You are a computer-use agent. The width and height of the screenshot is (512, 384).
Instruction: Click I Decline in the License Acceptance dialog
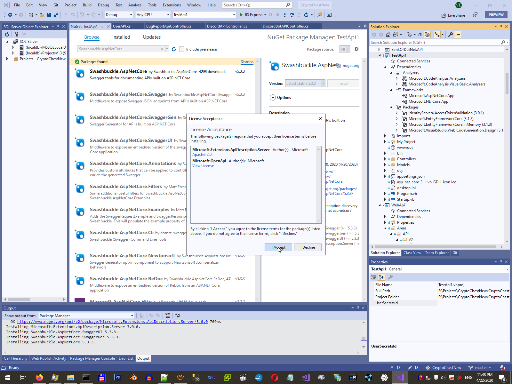coord(308,247)
